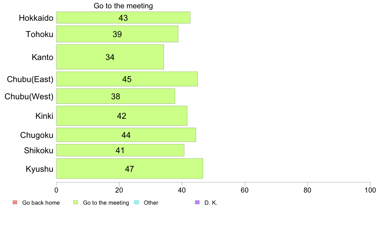Image resolution: width=379 pixels, height=235 pixels.
Task: Click the Kyushu category axis label
Action: [x=39, y=169]
